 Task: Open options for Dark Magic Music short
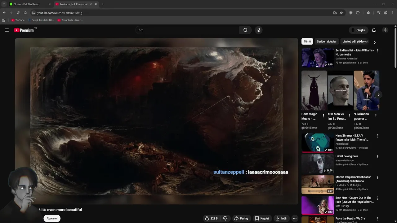[x=323, y=116]
